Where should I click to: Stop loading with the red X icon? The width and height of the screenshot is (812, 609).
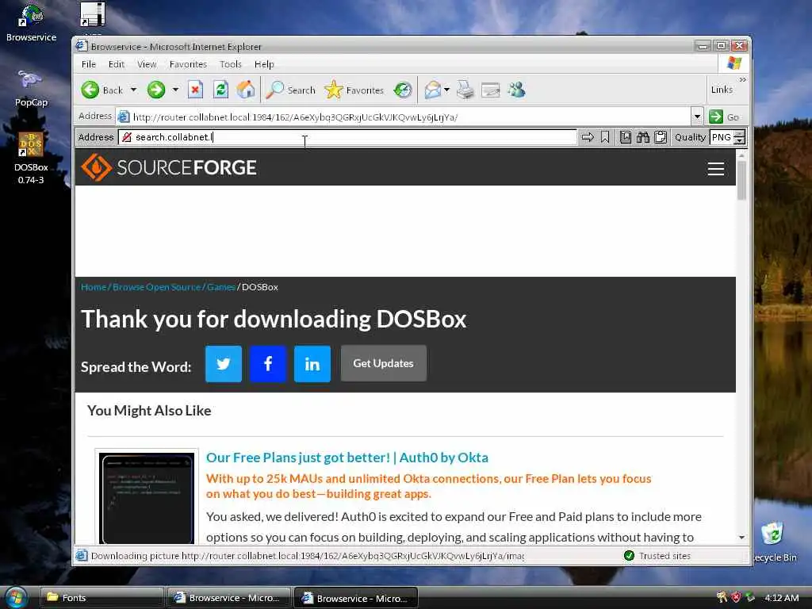click(195, 90)
